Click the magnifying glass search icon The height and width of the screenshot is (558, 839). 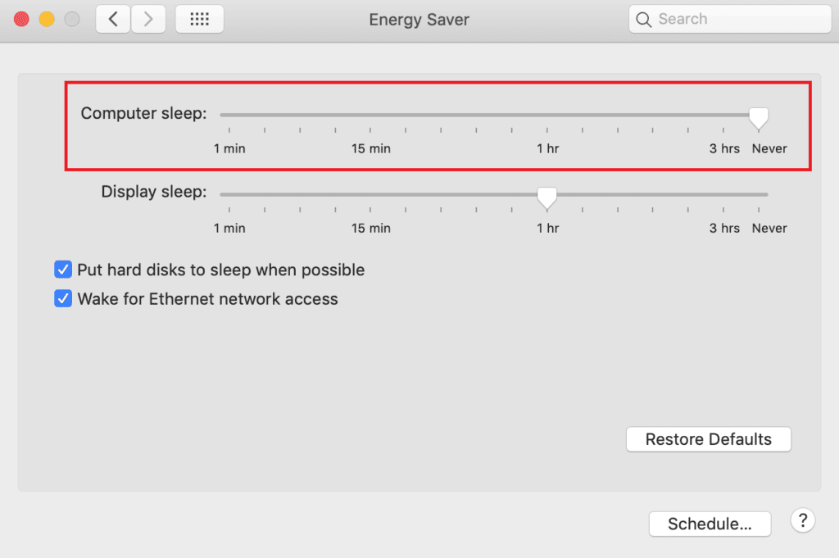[x=644, y=20]
